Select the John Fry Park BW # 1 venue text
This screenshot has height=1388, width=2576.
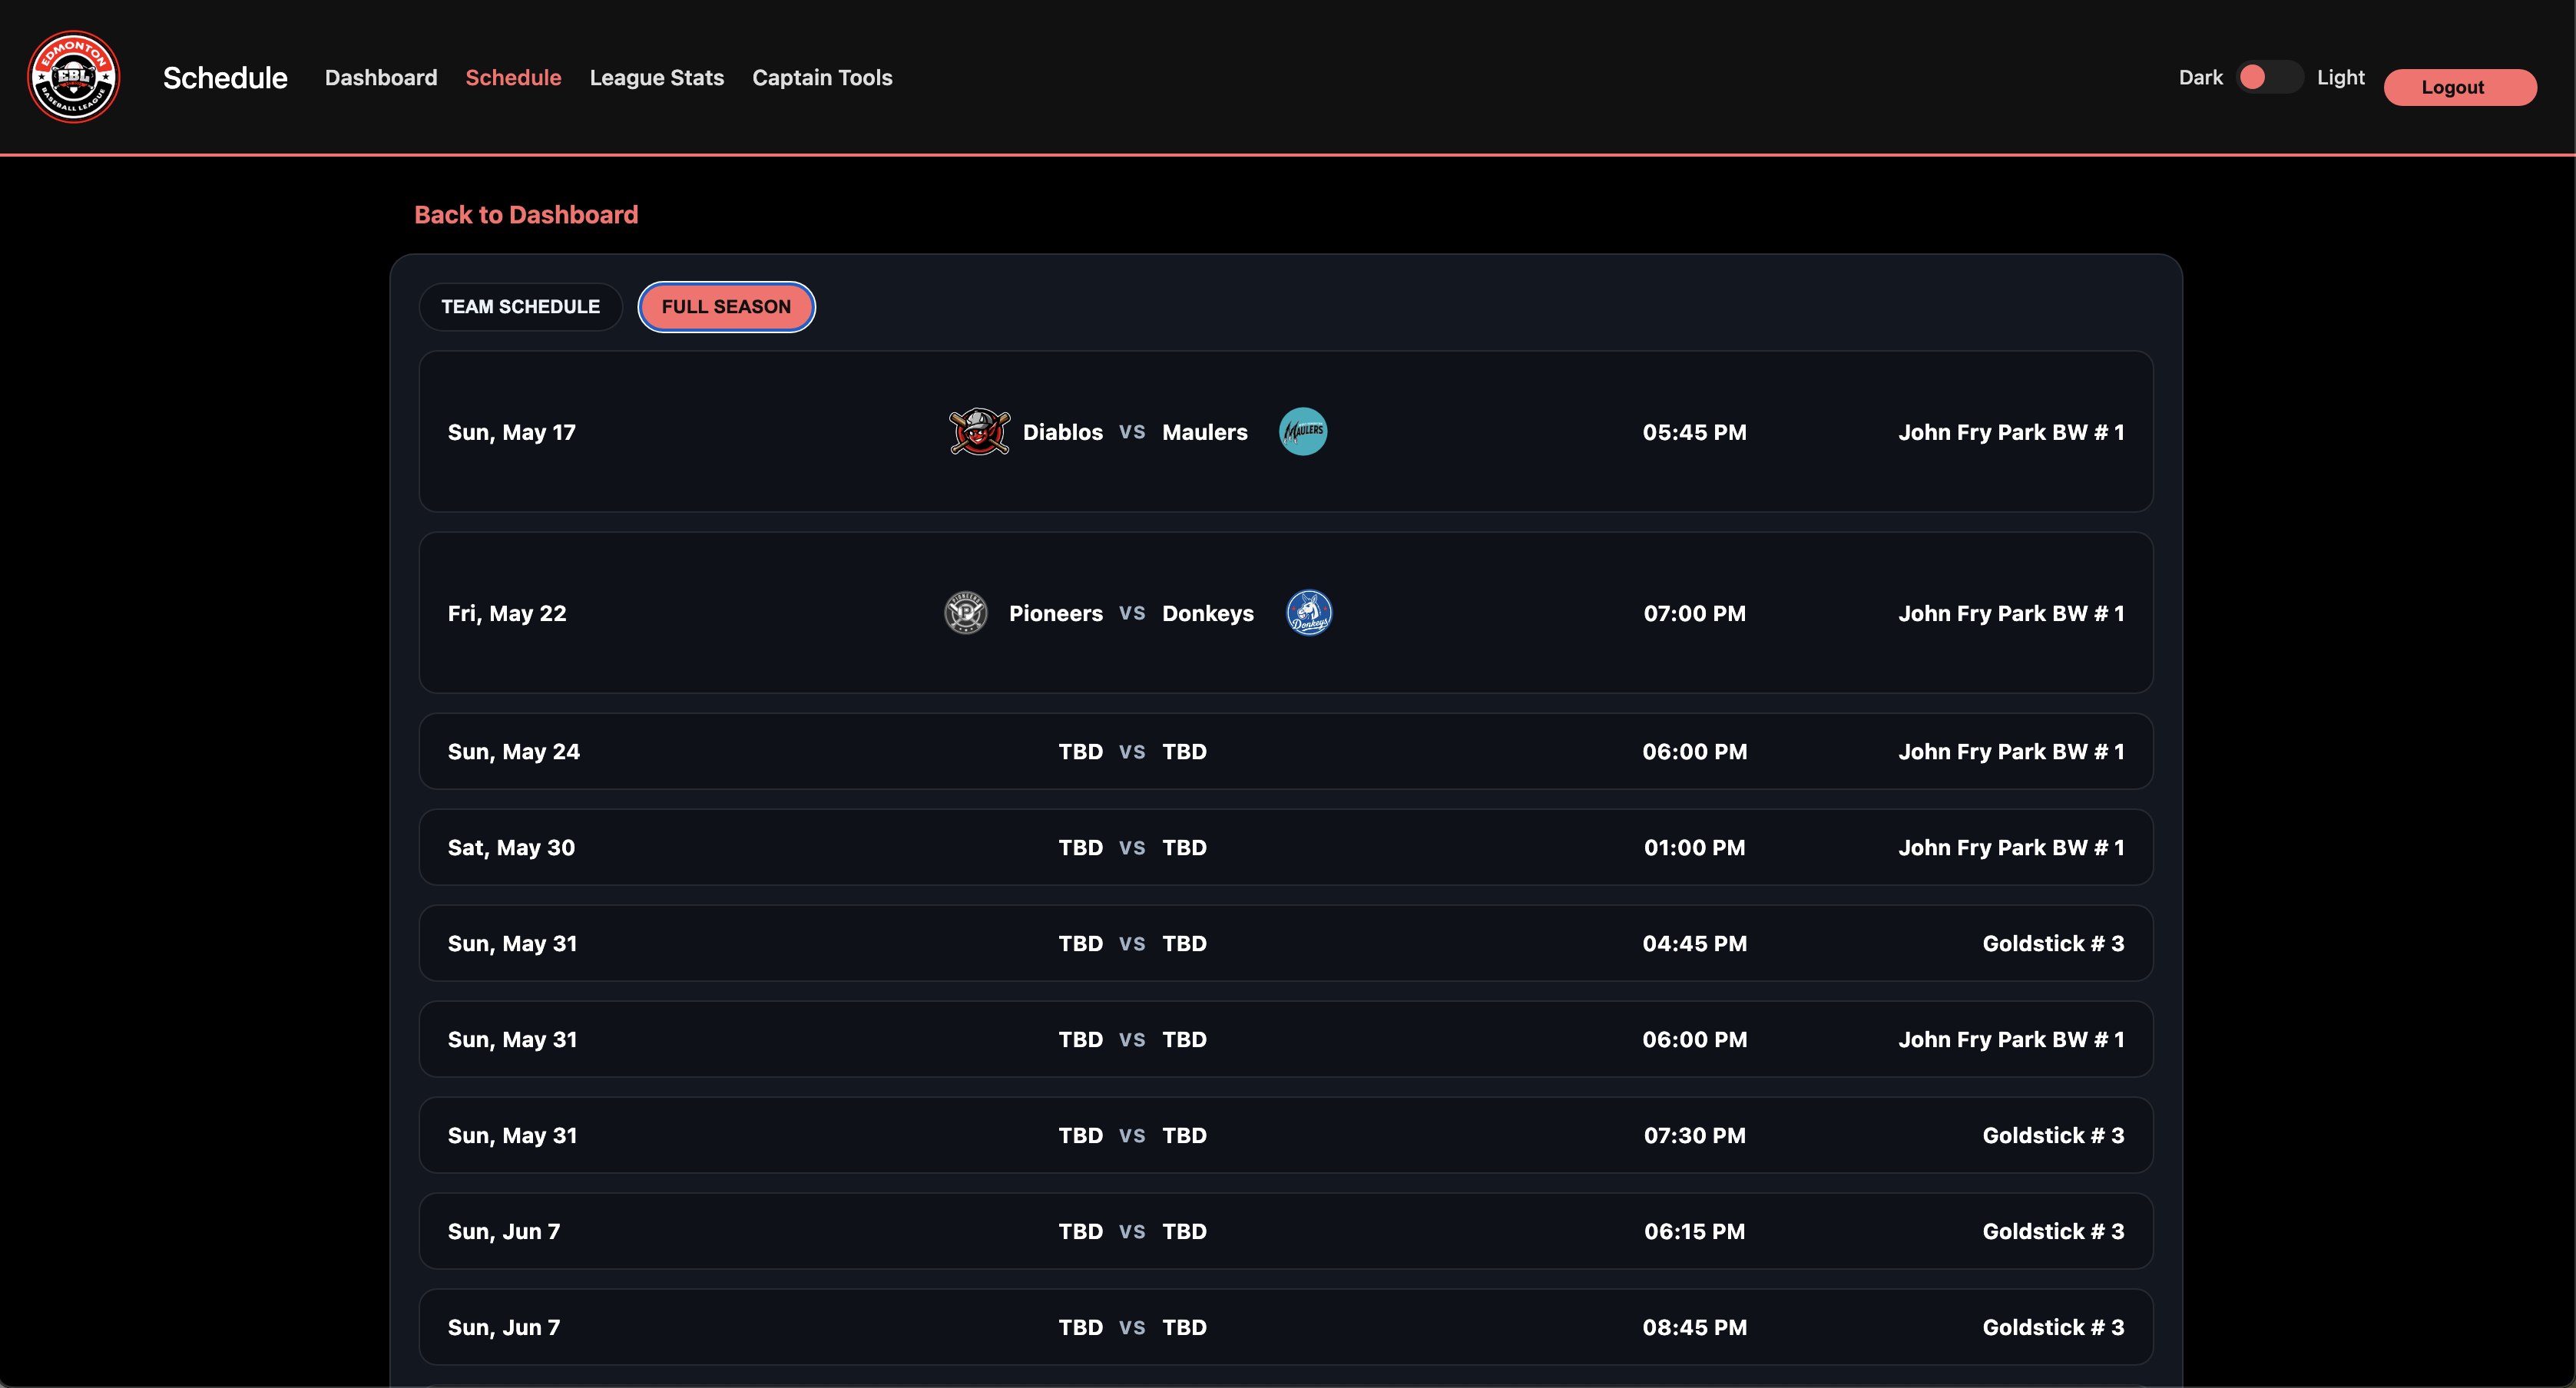(2011, 431)
